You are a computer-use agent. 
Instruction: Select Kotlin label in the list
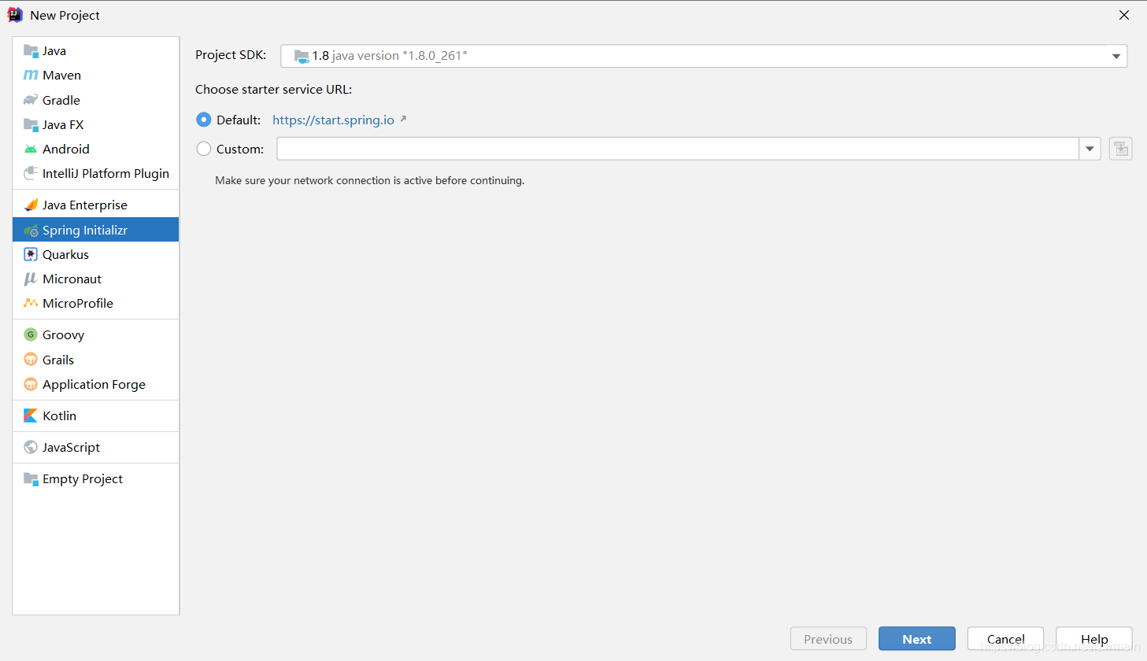point(60,416)
